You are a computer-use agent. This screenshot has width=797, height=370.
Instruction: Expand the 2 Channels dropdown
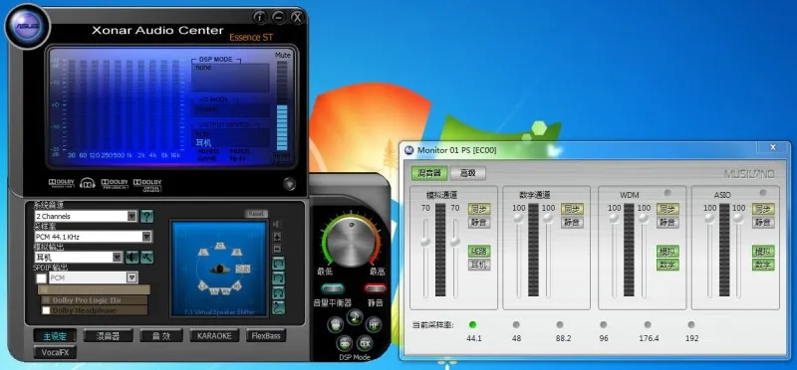132,216
